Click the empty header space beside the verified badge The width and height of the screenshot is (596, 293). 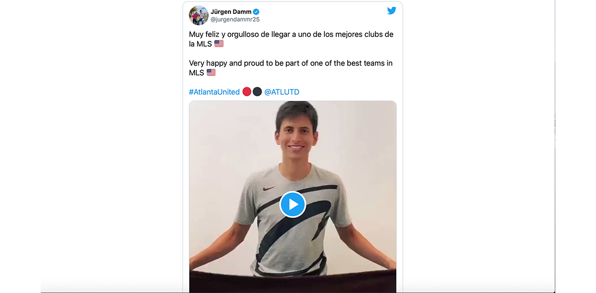[323, 12]
